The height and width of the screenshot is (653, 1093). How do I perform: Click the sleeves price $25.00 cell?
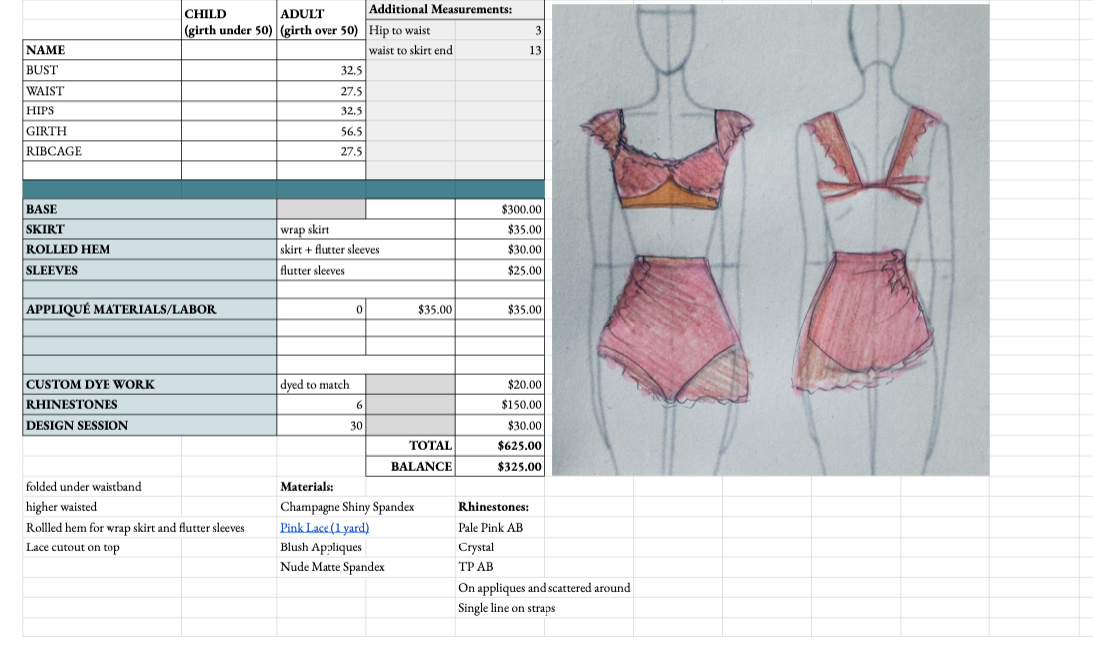pos(499,270)
